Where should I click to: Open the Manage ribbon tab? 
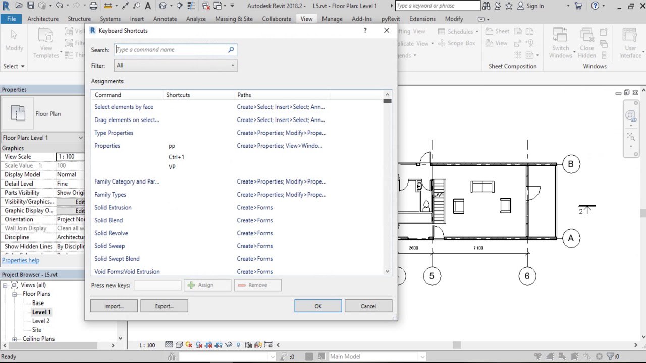(332, 19)
